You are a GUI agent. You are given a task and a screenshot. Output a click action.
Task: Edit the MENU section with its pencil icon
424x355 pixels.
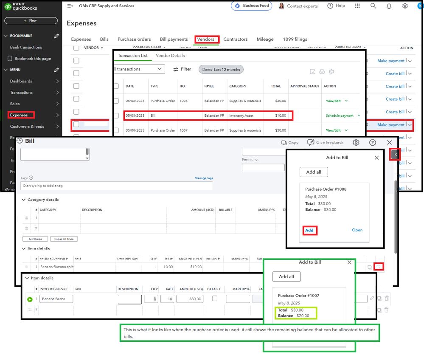tap(56, 70)
